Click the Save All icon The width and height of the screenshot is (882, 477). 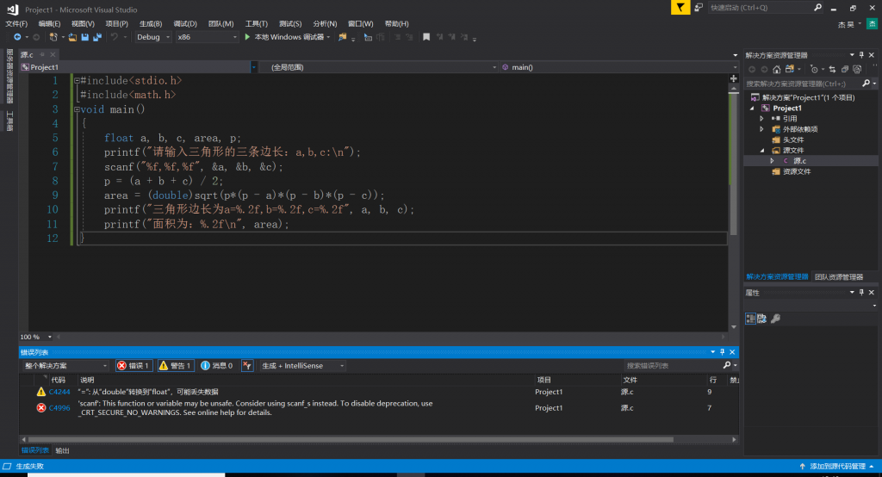(x=97, y=37)
